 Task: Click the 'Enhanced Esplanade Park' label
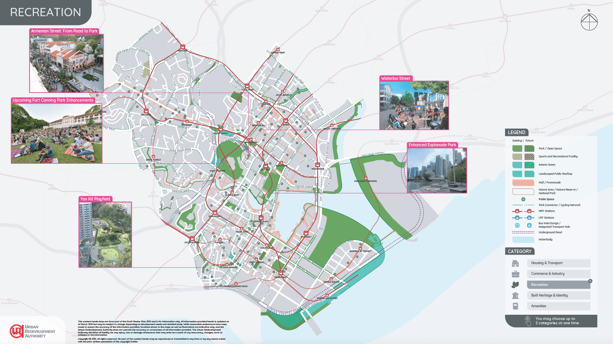pos(432,145)
